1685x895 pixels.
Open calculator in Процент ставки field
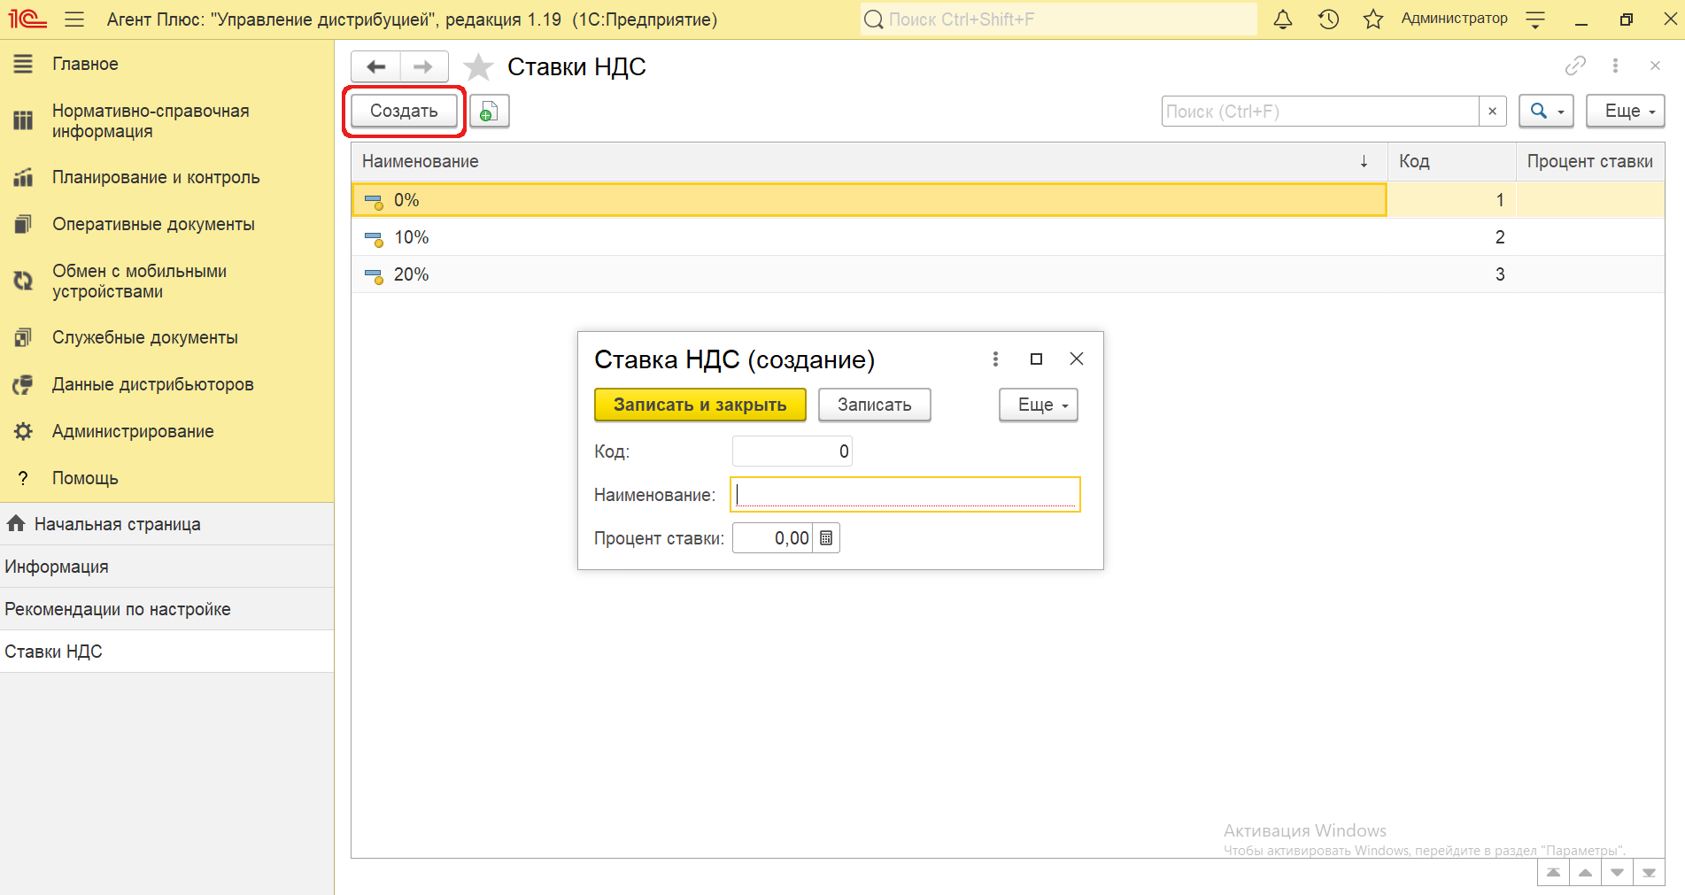point(826,538)
